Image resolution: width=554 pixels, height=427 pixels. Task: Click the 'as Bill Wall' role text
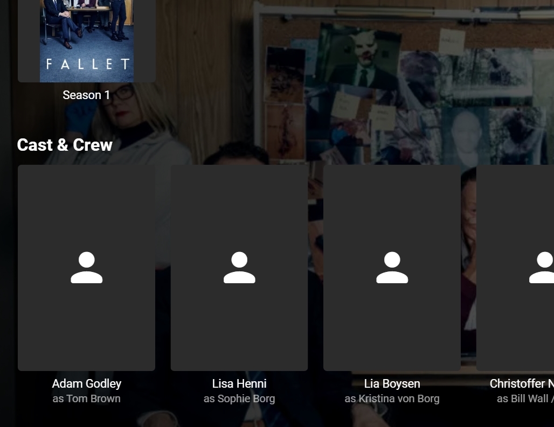tap(525, 399)
